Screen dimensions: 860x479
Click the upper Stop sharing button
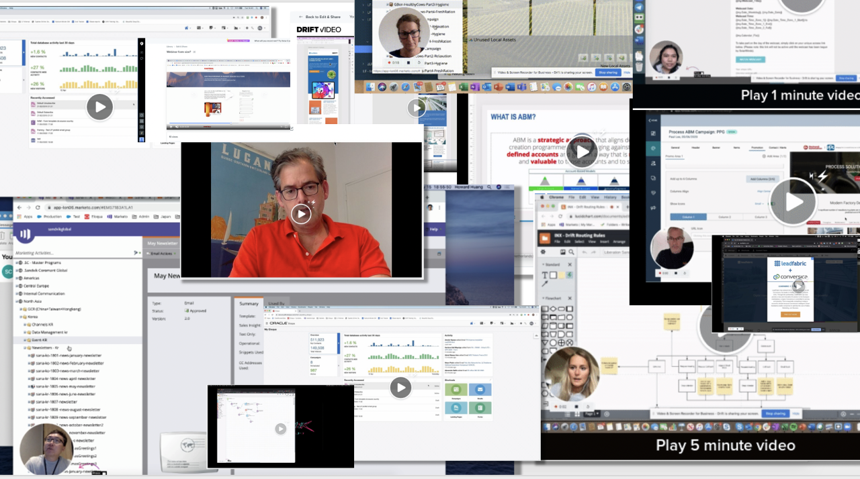coord(607,72)
